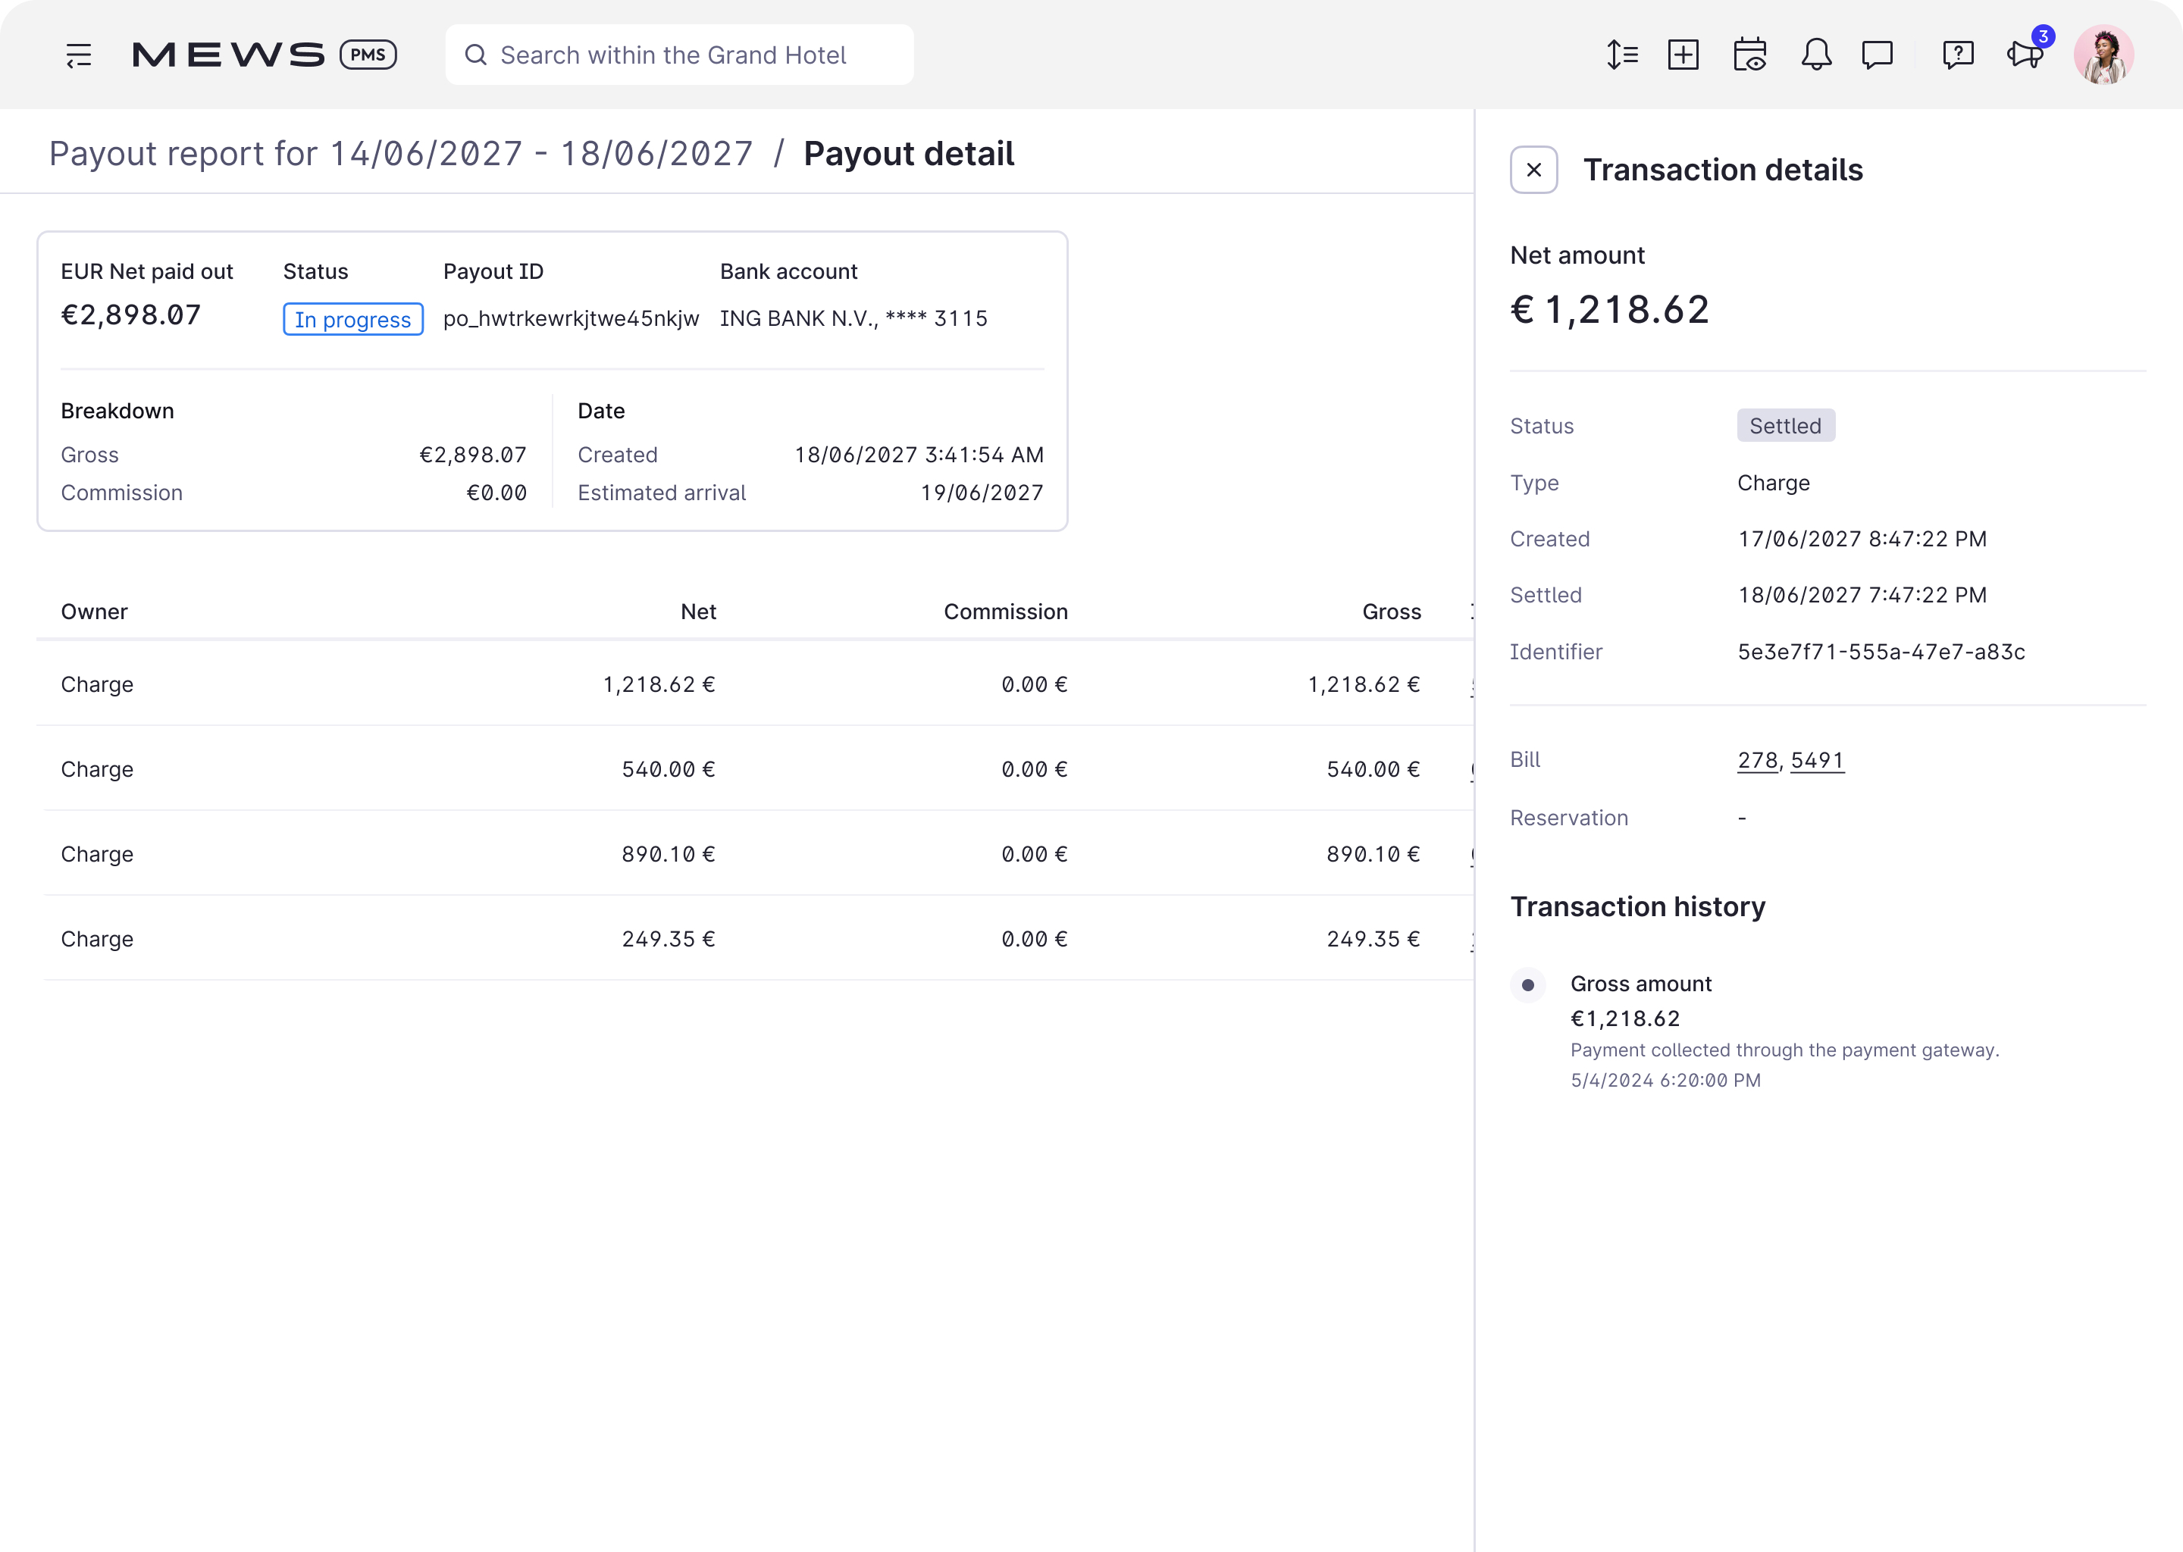
Task: Click the net paid out €2,898.07 value
Action: (131, 314)
